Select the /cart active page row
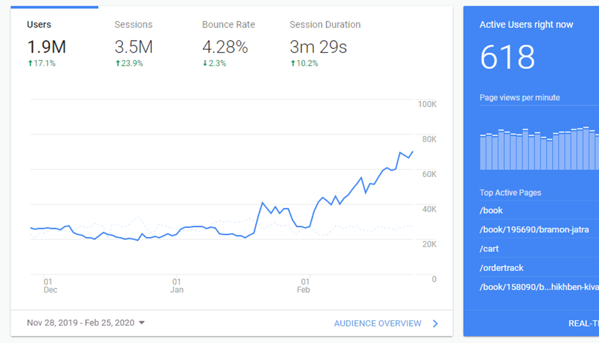 point(489,249)
